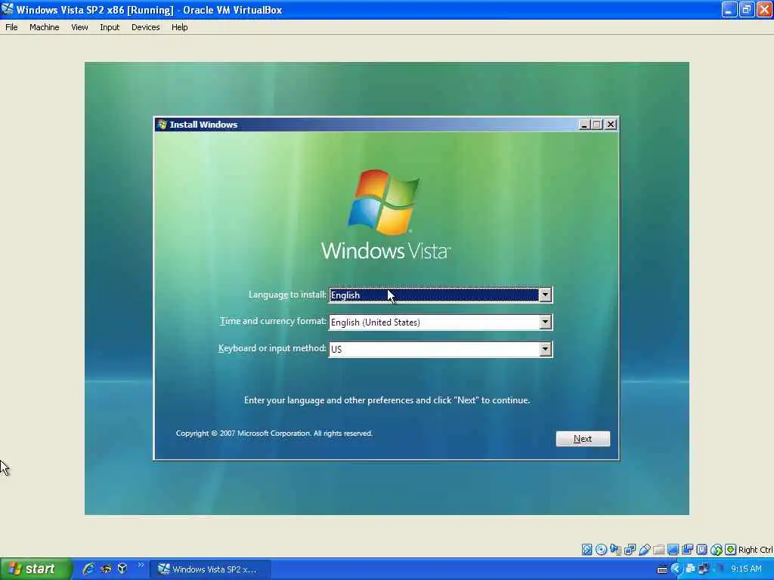Click the hard disk activity status icon
774x580 pixels.
587,550
